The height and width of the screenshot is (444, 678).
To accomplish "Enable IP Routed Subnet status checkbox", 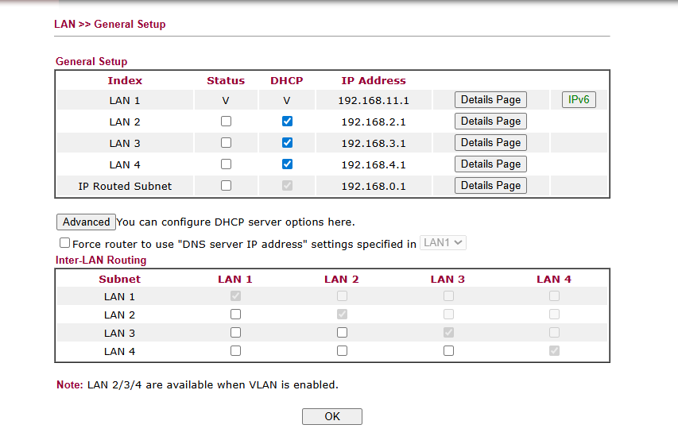I will click(226, 186).
